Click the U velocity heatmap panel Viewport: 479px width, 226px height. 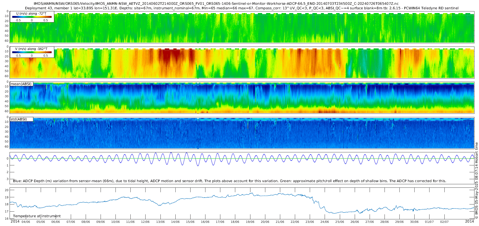tap(242, 27)
